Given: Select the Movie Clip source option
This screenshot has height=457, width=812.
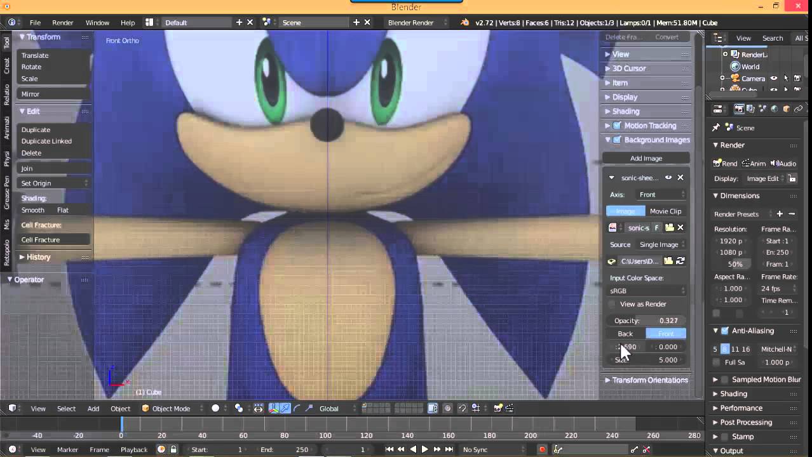Looking at the screenshot, I should click(x=665, y=211).
